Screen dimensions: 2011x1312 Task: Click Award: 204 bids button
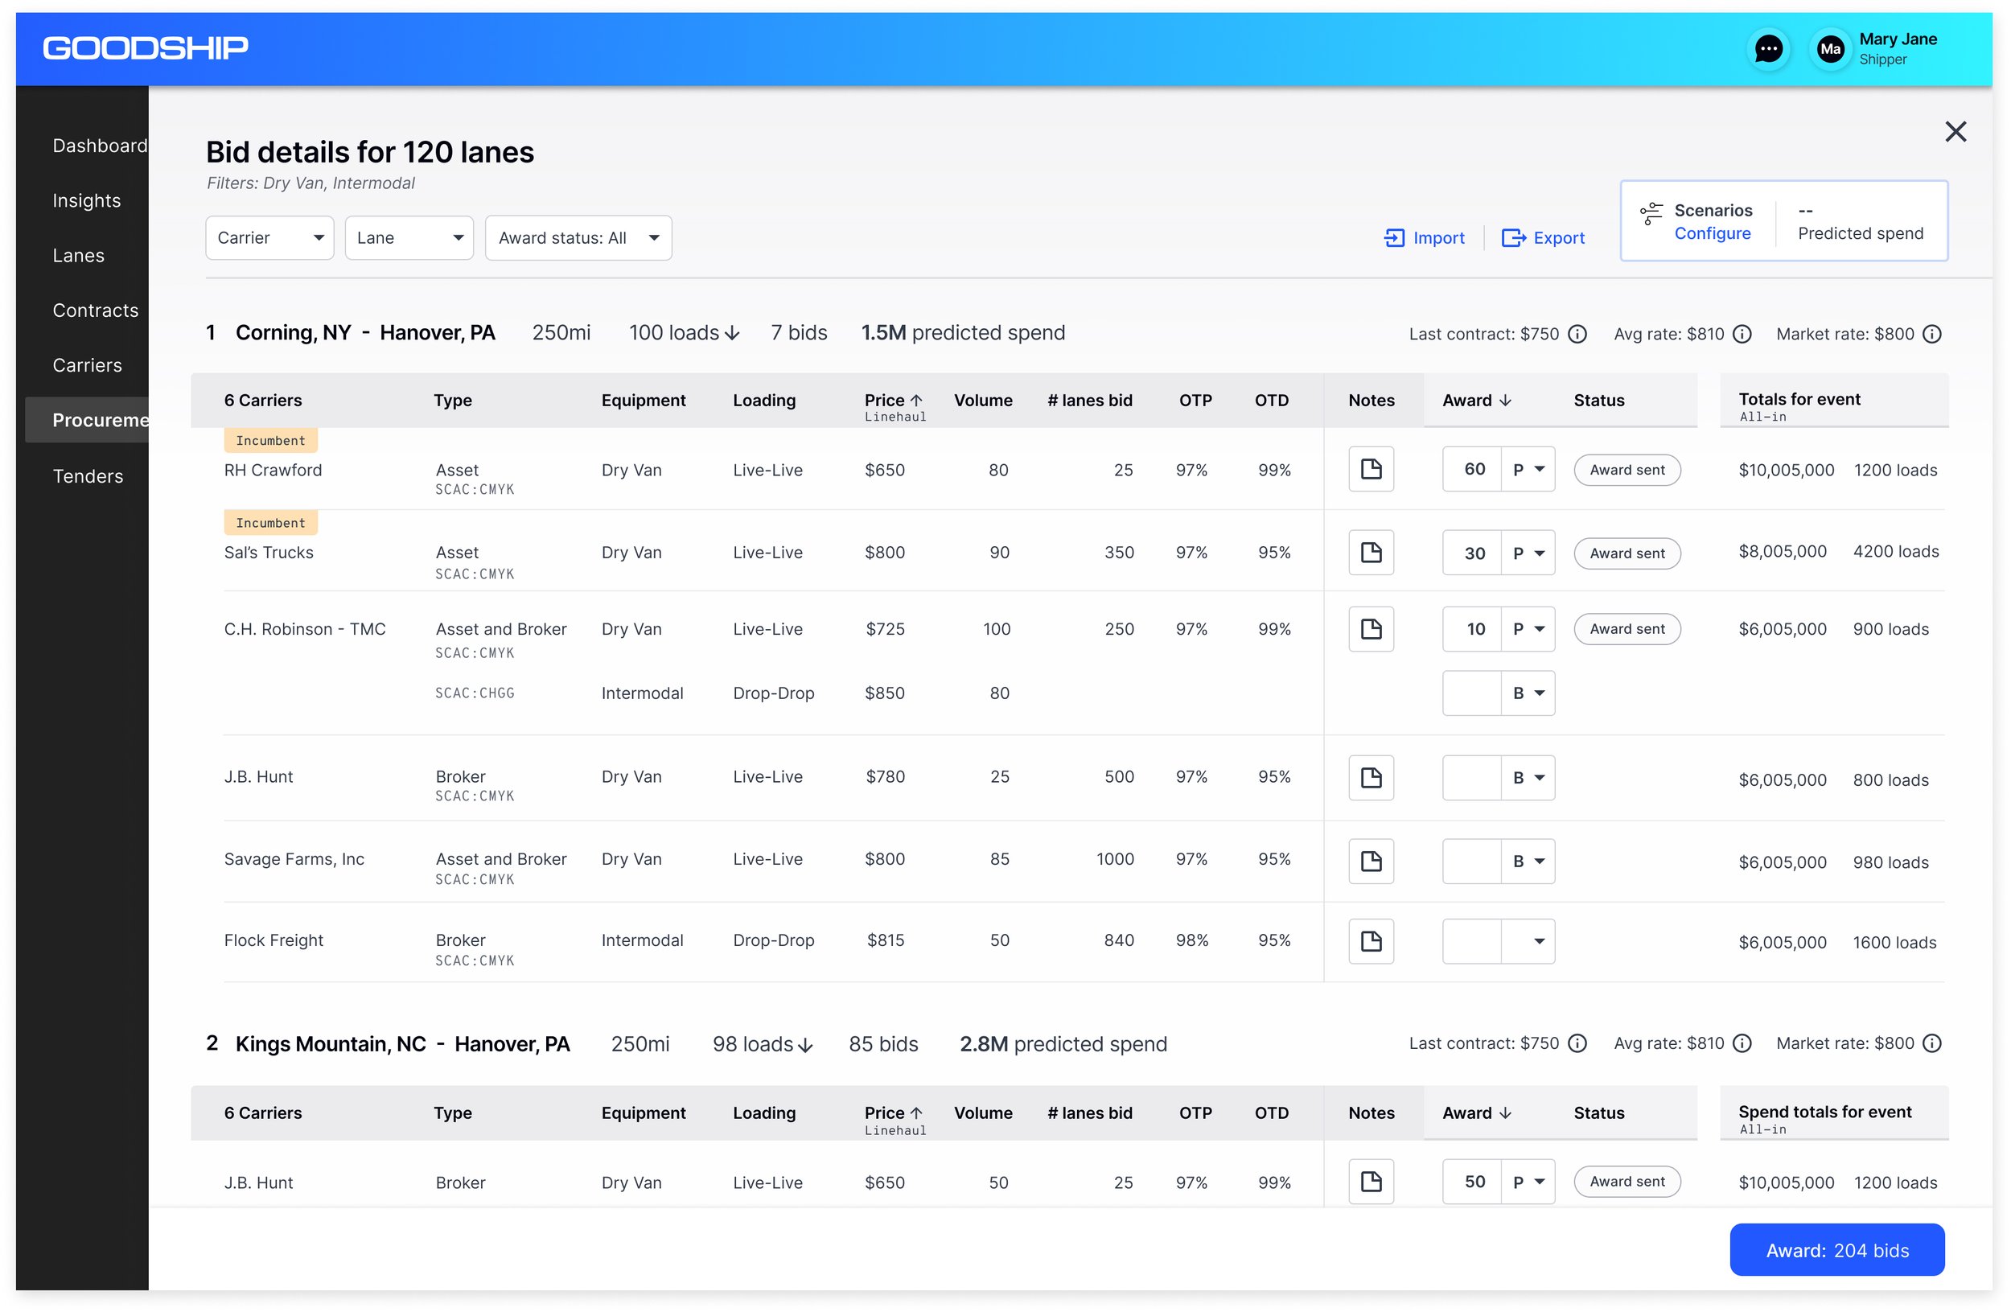(1836, 1249)
